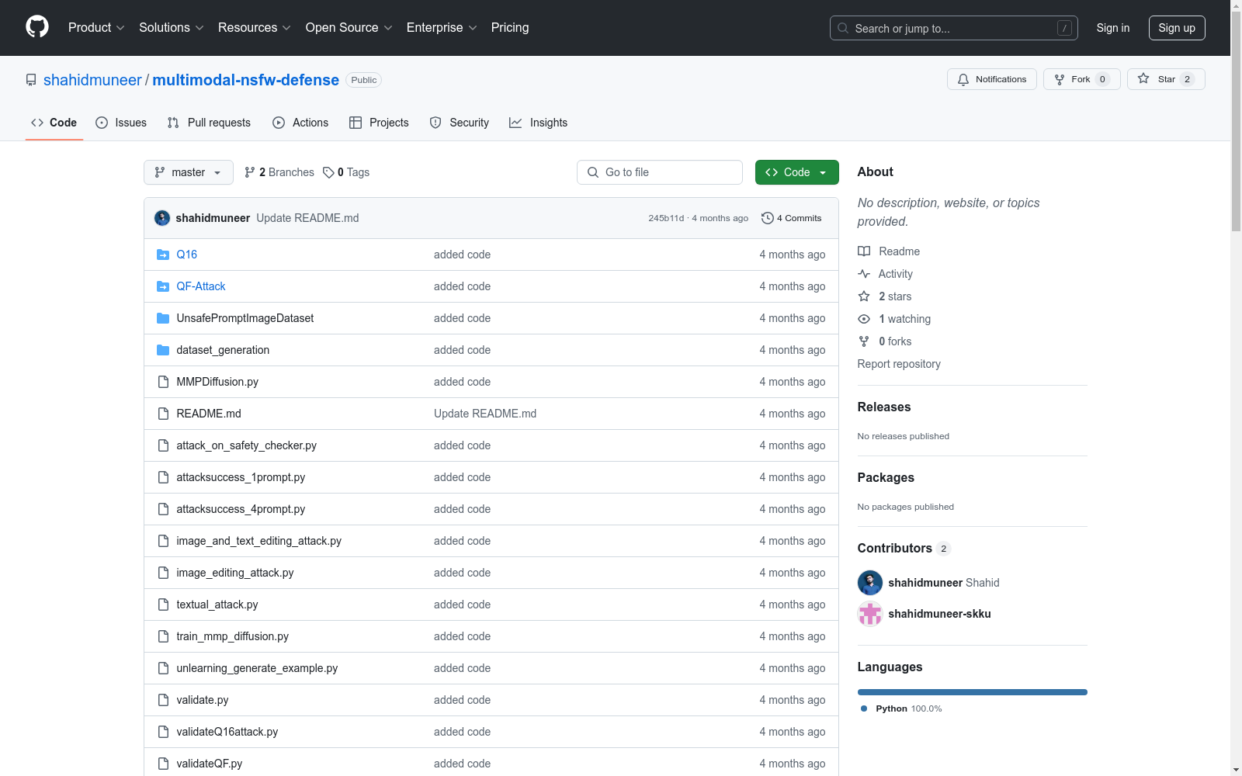
Task: Switch to the Issues tab
Action: point(121,123)
